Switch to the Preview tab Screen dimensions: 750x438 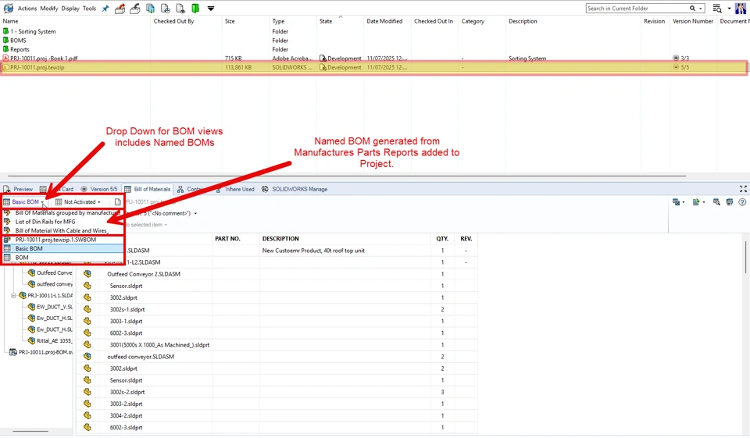18,190
